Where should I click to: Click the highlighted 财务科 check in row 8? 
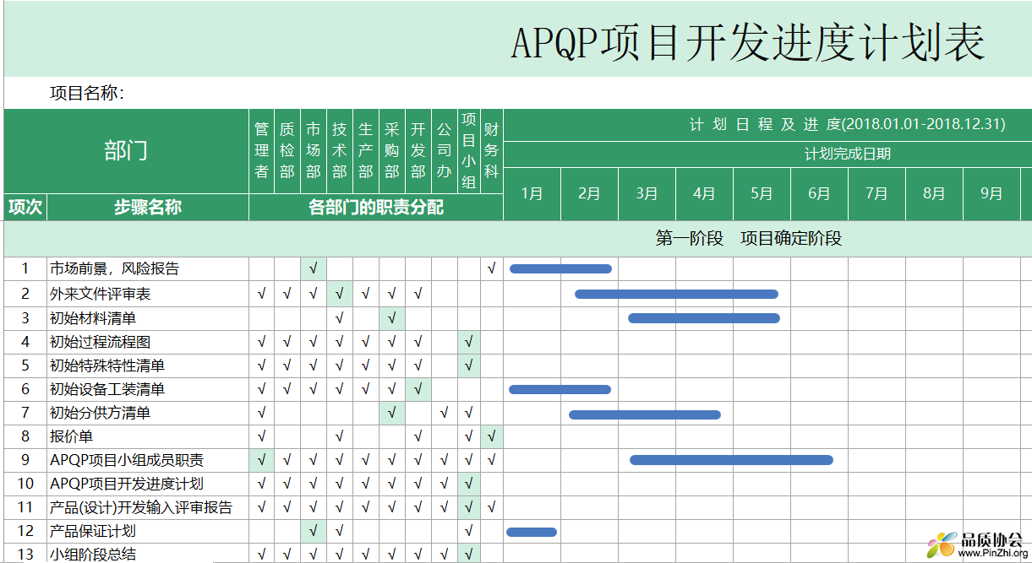pos(492,436)
